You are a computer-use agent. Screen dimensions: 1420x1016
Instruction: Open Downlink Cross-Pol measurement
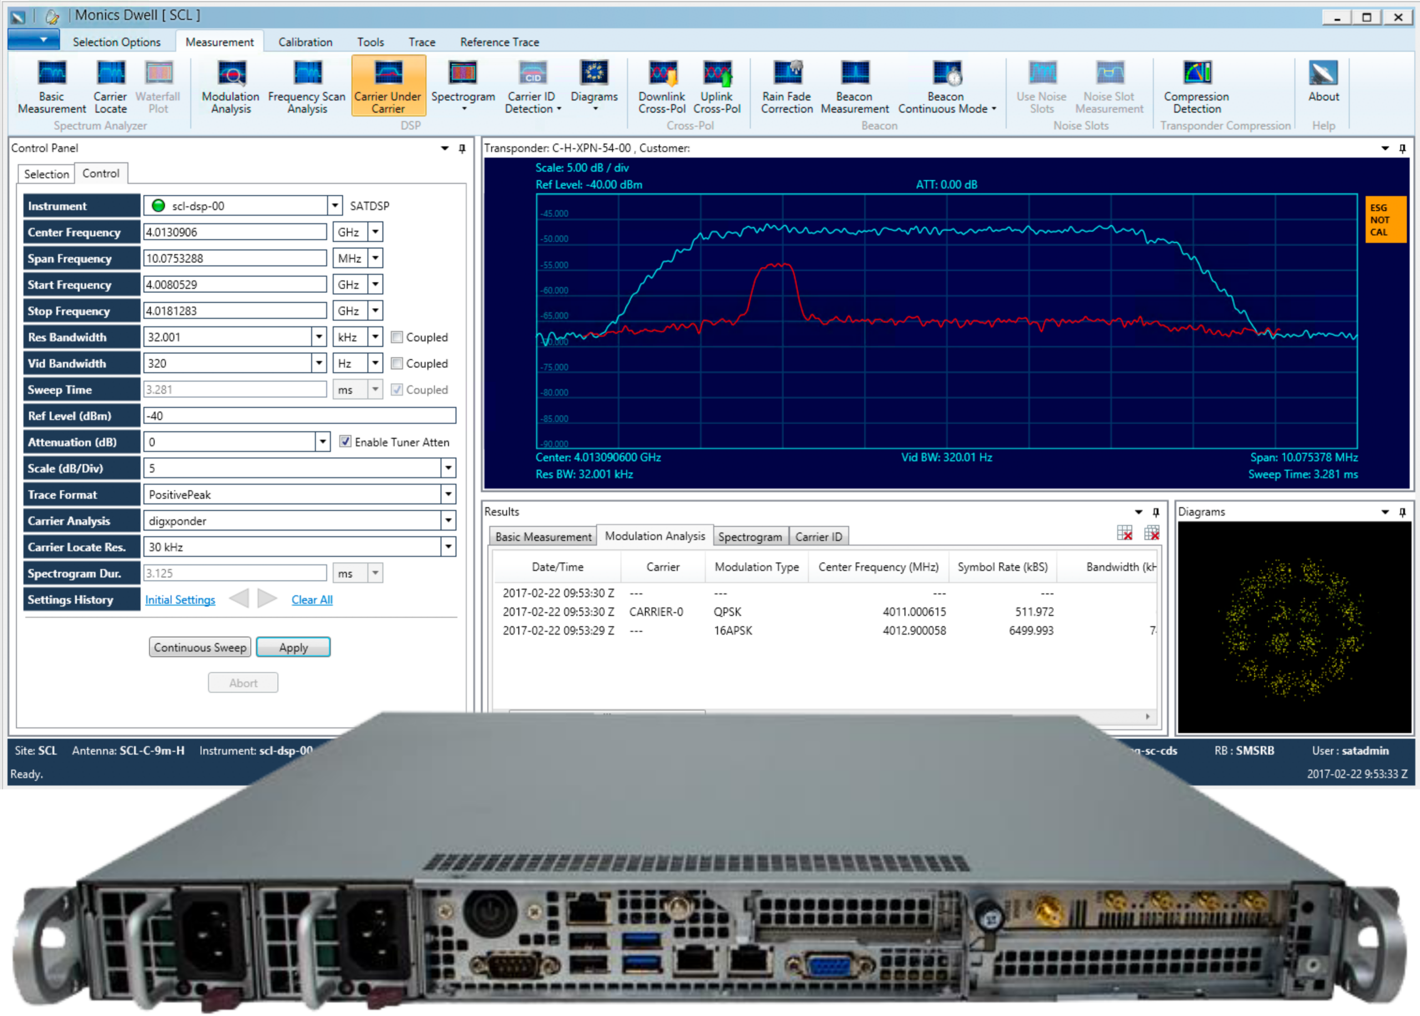[x=662, y=87]
